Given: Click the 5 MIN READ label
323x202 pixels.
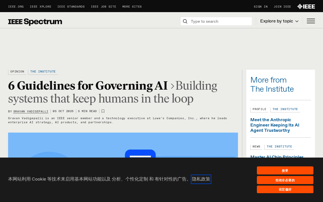Looking at the screenshot, I should [87, 111].
